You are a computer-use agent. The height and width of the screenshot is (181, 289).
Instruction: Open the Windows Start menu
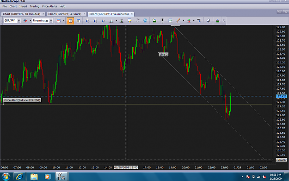click(6, 177)
